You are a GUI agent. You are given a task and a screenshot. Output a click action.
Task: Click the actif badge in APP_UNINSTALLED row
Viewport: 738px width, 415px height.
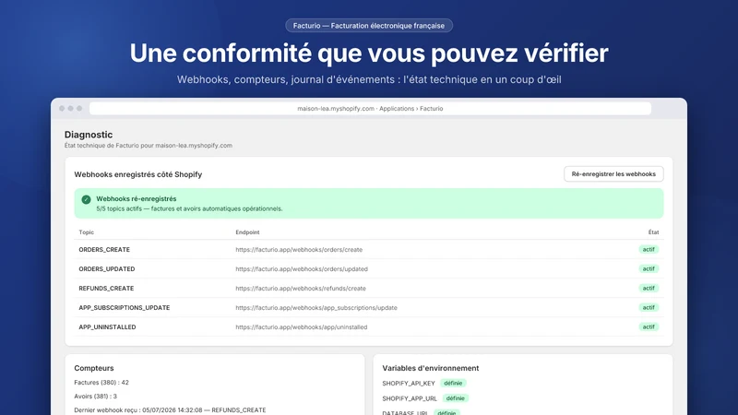click(649, 326)
